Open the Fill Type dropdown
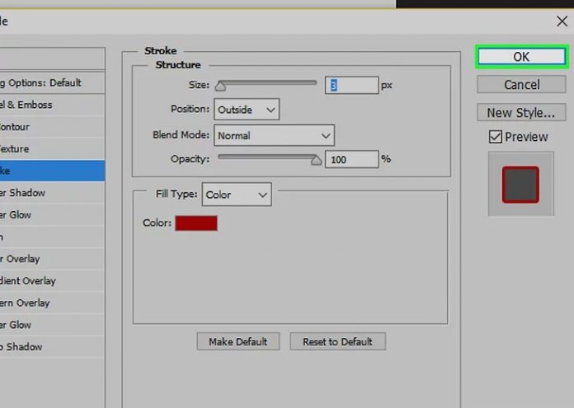 tap(237, 195)
